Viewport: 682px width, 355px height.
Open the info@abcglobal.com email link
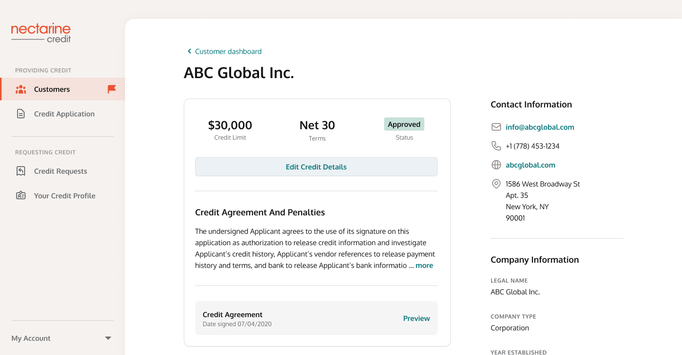(x=540, y=127)
